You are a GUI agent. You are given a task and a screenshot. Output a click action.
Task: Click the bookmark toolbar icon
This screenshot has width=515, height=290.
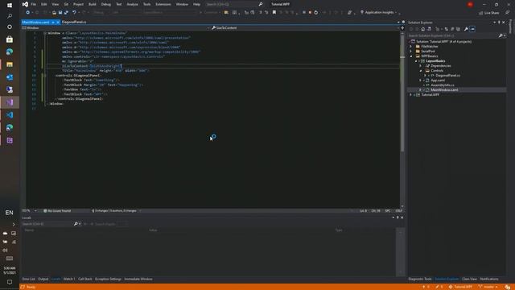point(274,13)
